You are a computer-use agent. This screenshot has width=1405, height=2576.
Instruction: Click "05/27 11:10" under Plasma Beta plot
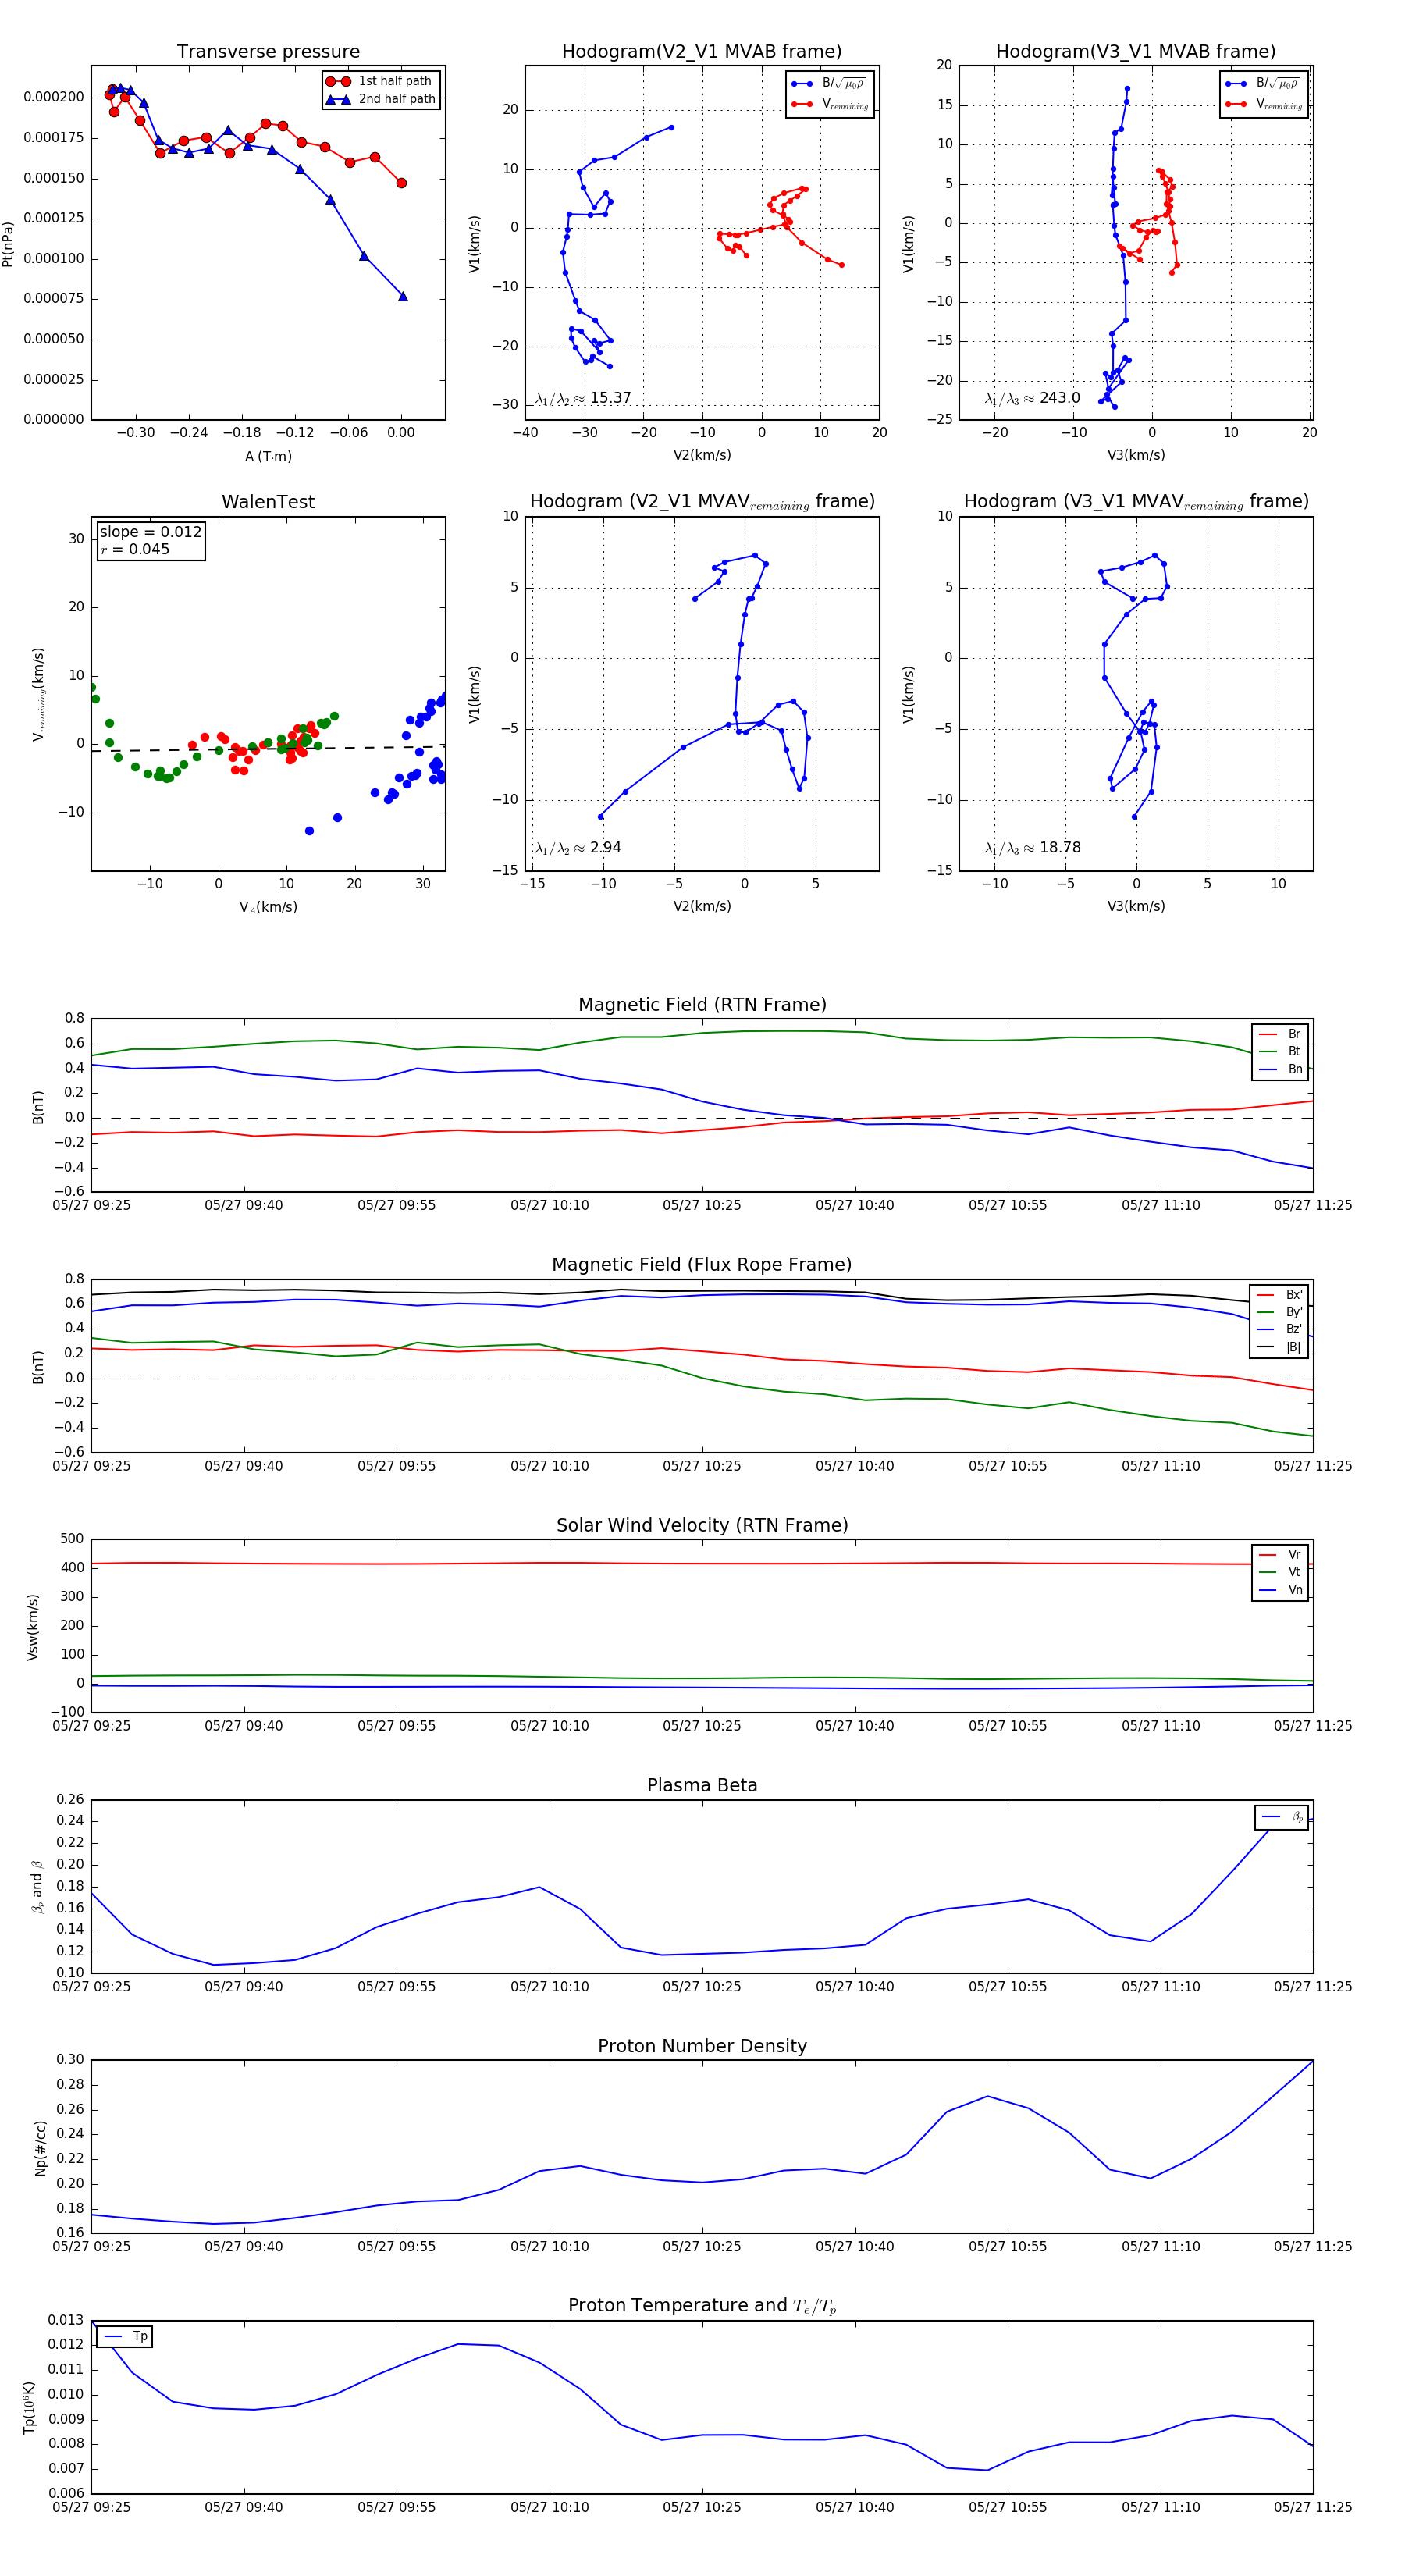pyautogui.click(x=1160, y=1987)
